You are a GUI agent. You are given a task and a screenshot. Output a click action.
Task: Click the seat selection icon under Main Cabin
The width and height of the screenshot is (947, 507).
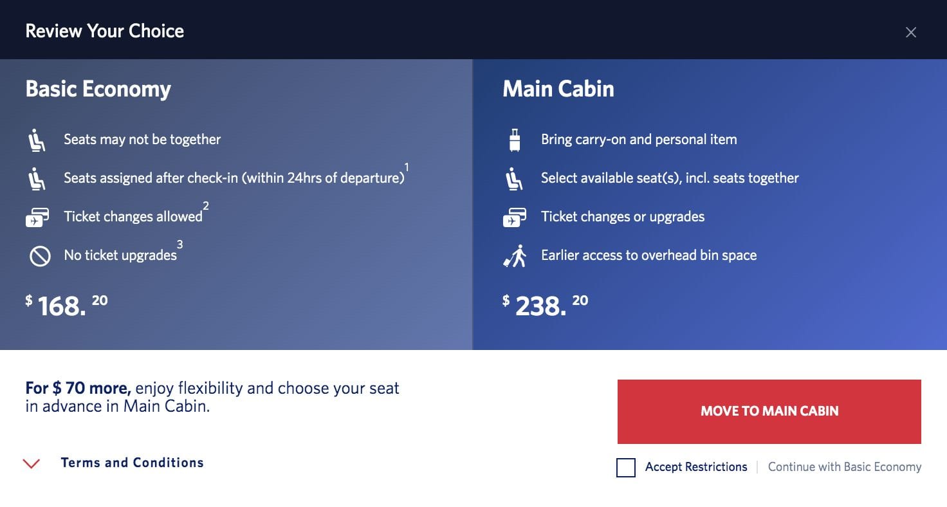click(513, 178)
